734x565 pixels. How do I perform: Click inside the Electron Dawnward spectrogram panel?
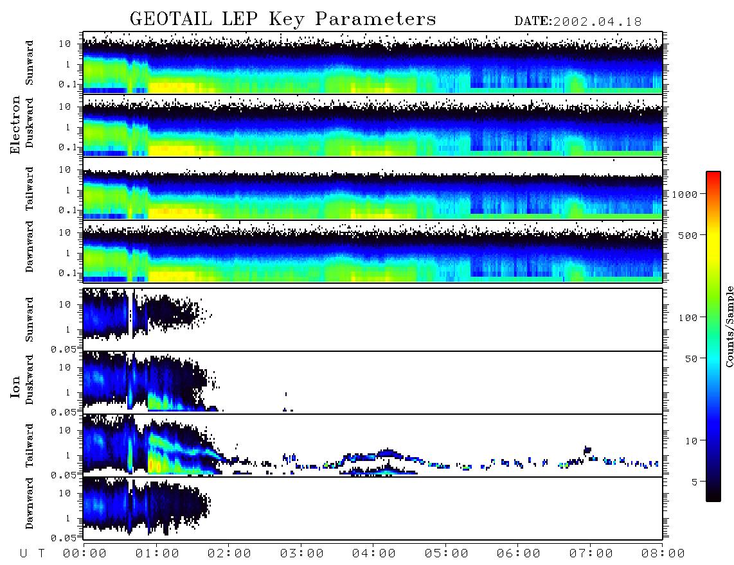click(x=373, y=251)
